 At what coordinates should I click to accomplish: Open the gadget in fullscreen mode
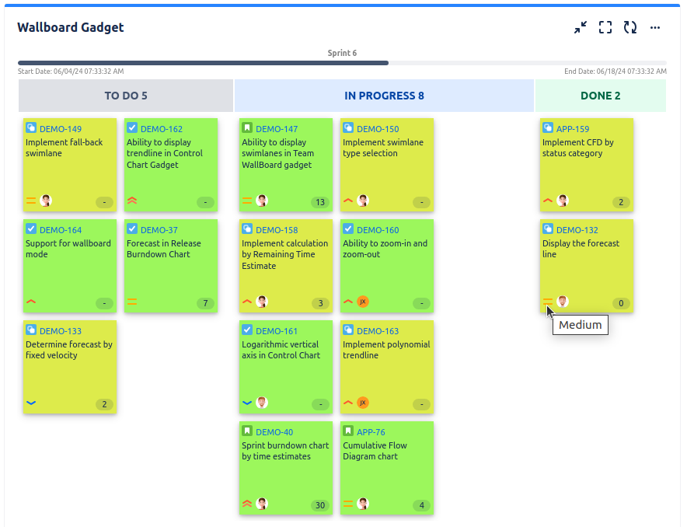click(x=605, y=28)
